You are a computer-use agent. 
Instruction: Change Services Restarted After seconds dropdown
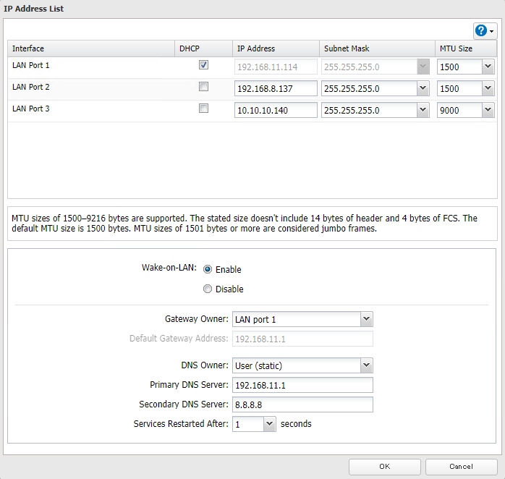[x=269, y=424]
